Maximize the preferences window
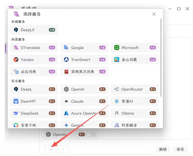Viewport: 193px width, 156px height. click(x=179, y=9)
